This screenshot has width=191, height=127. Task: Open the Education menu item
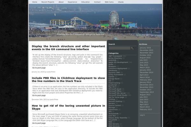tap(86, 2)
